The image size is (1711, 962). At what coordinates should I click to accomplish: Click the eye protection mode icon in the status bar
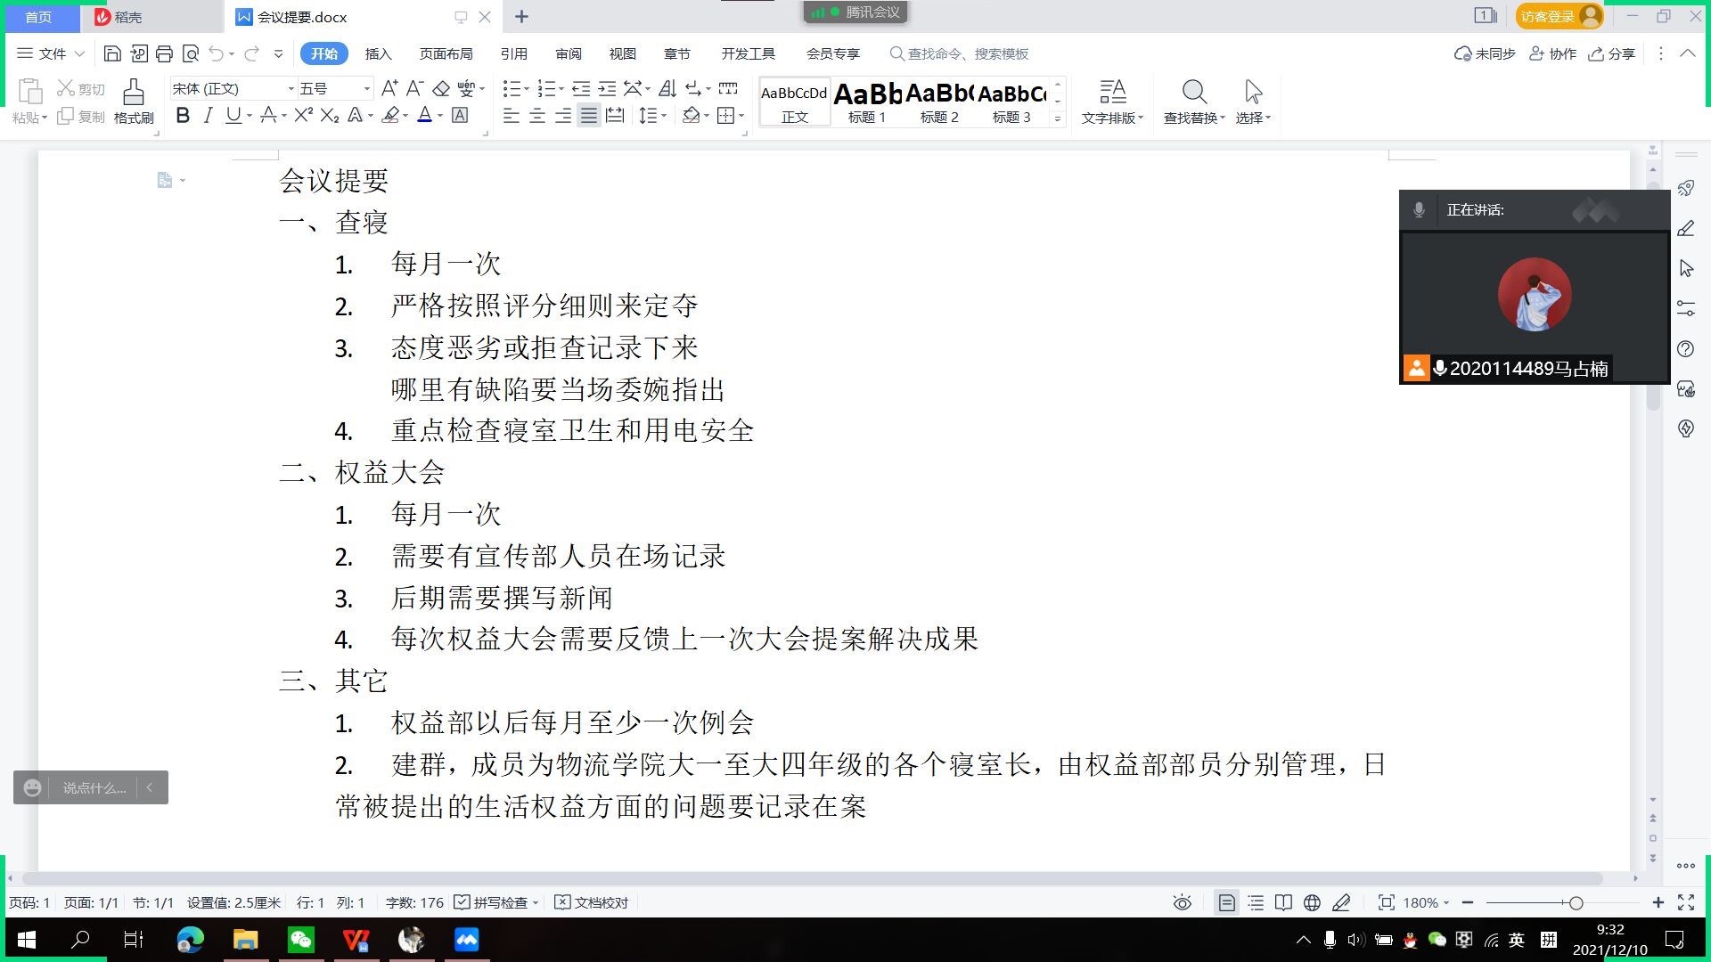[x=1182, y=903]
